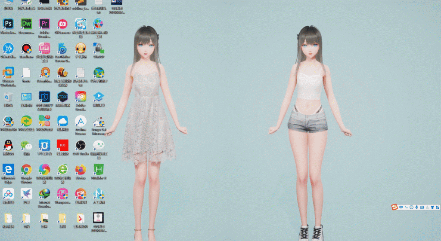Viewport: 441px width, 241px height.
Task: Select the Adobe Premiere shortcut
Action: [x=44, y=24]
